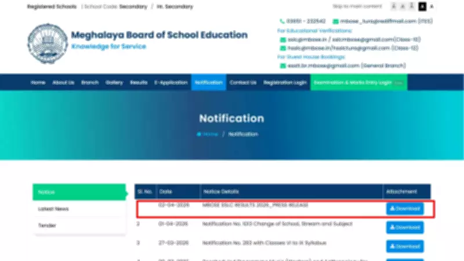Click the Meghalaya Board emblem logo
464x261 pixels.
coord(46,43)
